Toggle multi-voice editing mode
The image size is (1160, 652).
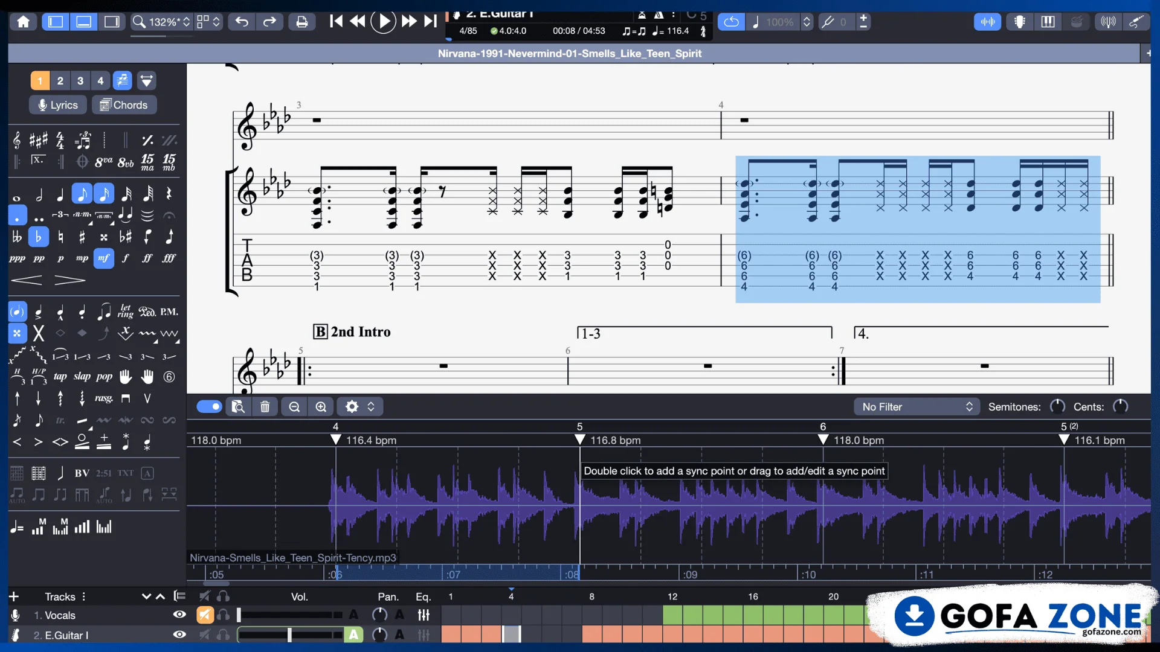122,80
